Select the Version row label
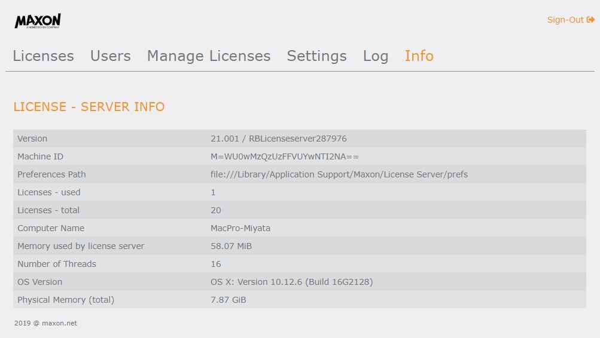Viewport: 600px width, 338px height. pyautogui.click(x=32, y=139)
